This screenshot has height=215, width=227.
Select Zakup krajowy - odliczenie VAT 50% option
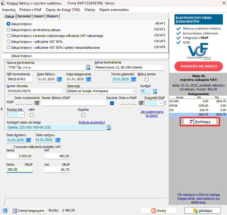click(x=8, y=42)
